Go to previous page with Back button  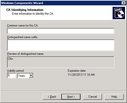[52, 97]
